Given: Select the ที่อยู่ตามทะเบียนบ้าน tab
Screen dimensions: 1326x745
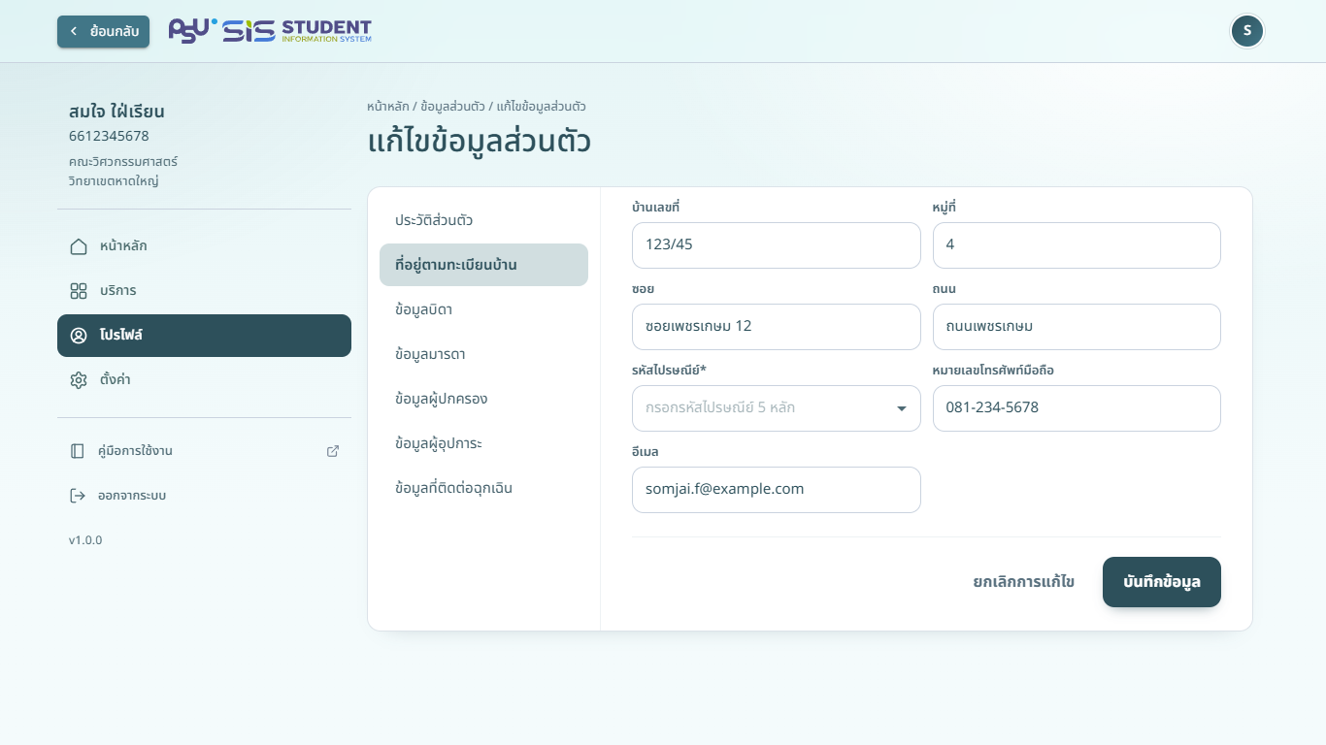Looking at the screenshot, I should click(483, 265).
